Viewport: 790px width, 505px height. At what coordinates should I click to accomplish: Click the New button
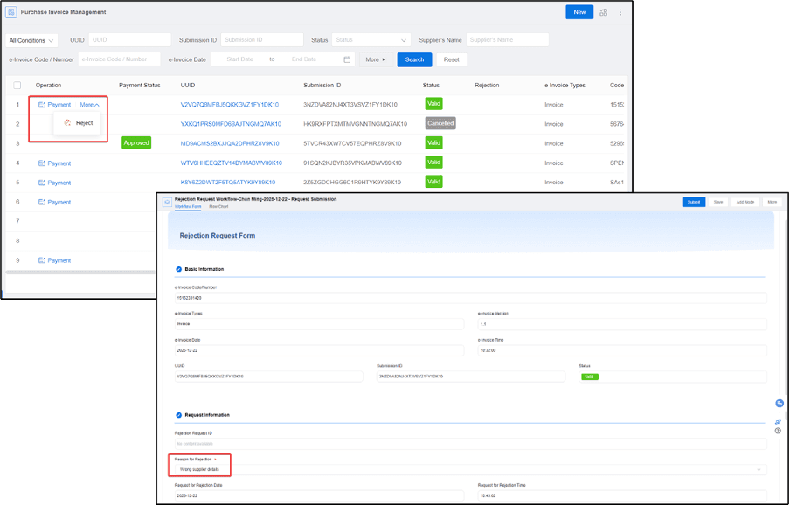tap(579, 12)
